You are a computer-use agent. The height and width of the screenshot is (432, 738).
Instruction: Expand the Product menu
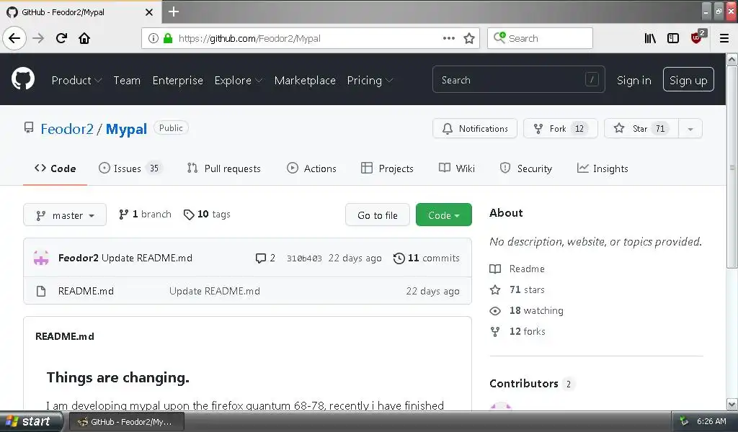[x=76, y=81]
